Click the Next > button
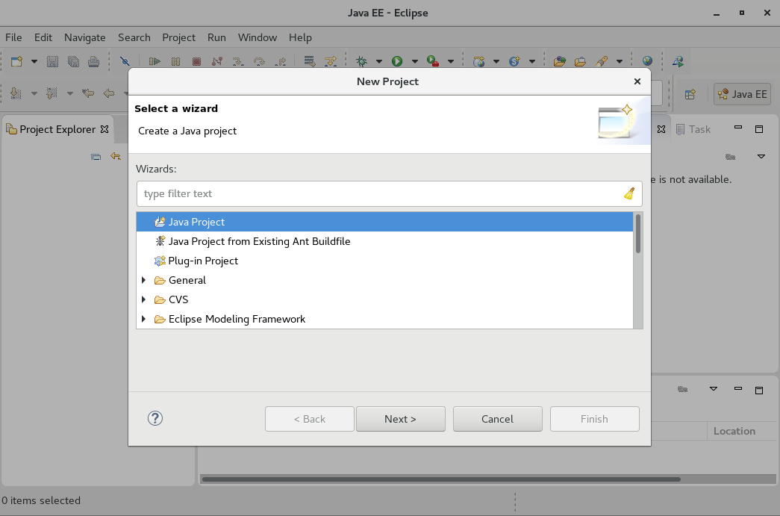The width and height of the screenshot is (780, 516). tap(400, 419)
